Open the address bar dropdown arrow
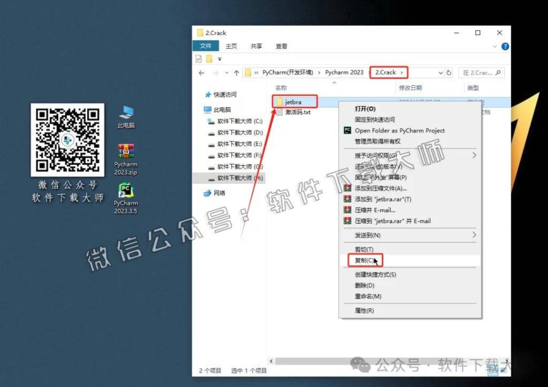Viewport: 548px width, 387px height. pos(440,72)
